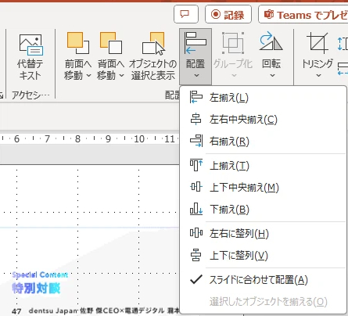Click the アクセシ… group label
The image size is (348, 316).
click(30, 95)
